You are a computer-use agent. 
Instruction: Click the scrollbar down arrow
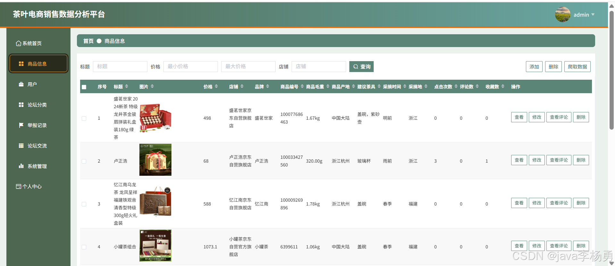click(x=611, y=263)
